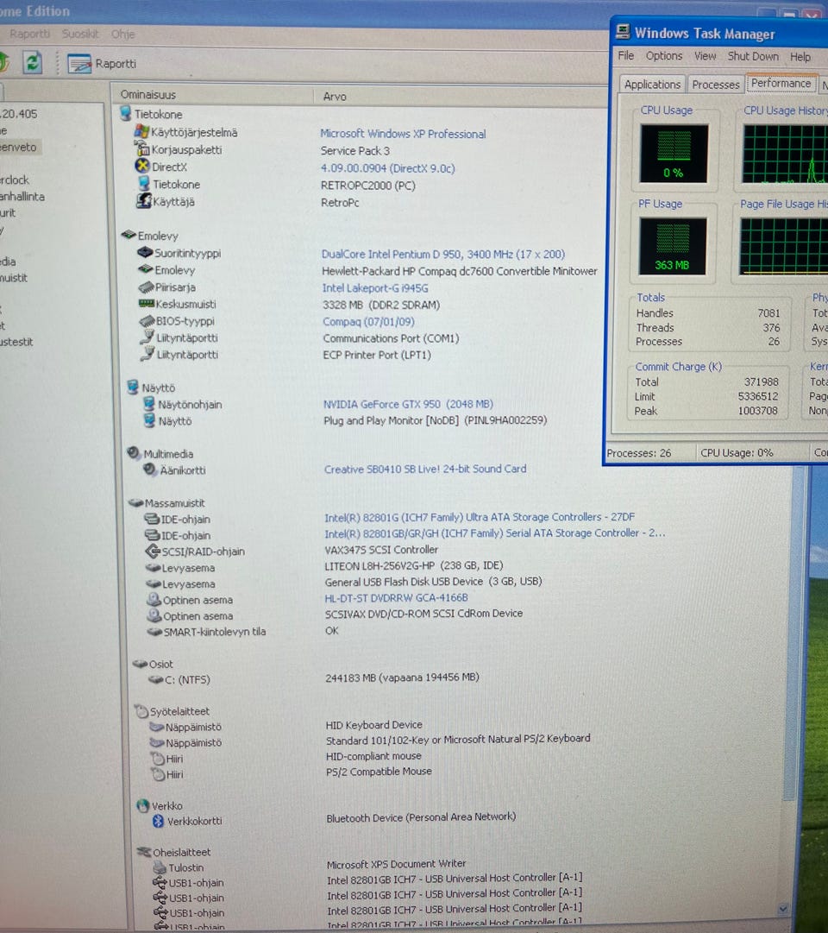Select the Tietokone computer group icon
Screen dimensions: 828x933
pyautogui.click(x=126, y=113)
